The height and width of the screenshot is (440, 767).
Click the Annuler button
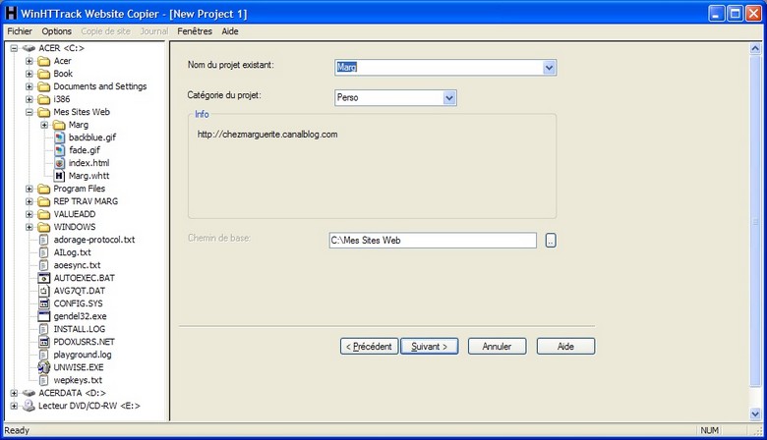tap(497, 347)
